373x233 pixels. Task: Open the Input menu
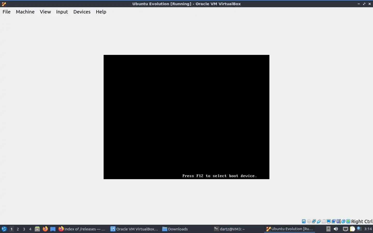pos(62,12)
